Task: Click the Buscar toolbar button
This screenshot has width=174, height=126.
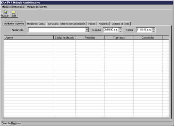Action: [5, 14]
